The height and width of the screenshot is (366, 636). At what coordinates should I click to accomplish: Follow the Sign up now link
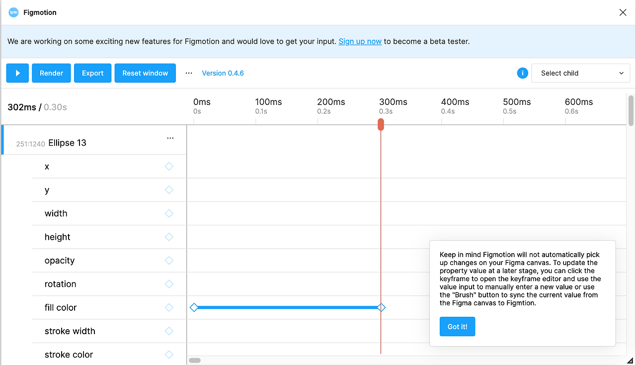tap(360, 41)
